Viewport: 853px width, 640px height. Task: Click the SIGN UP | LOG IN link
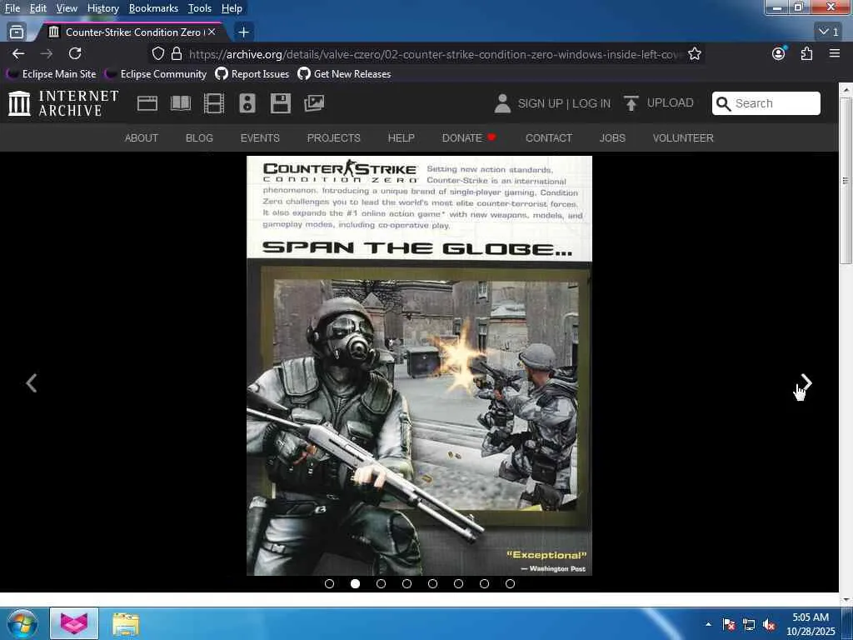pos(564,103)
